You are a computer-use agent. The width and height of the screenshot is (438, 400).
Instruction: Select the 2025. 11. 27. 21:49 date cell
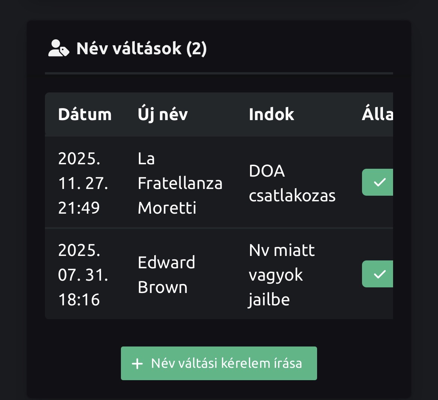[x=83, y=183]
